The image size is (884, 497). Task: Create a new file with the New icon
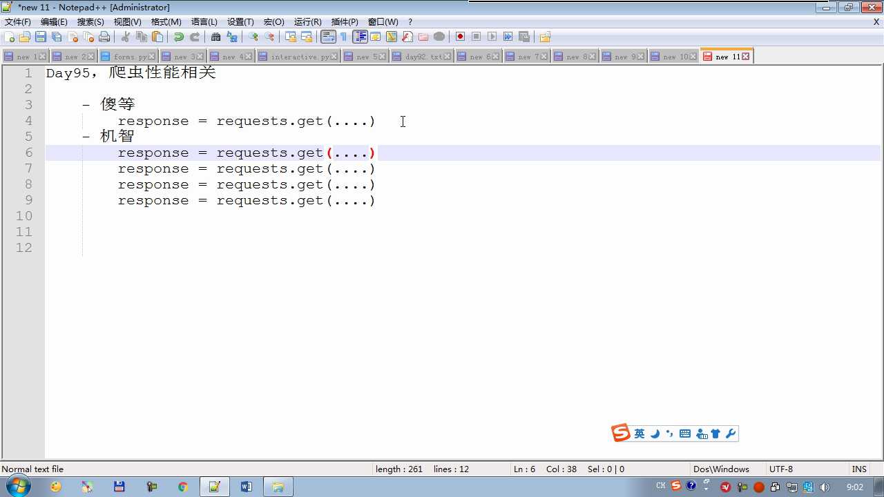click(x=9, y=37)
